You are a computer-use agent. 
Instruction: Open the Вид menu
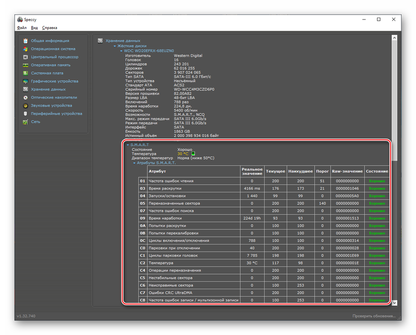click(34, 28)
